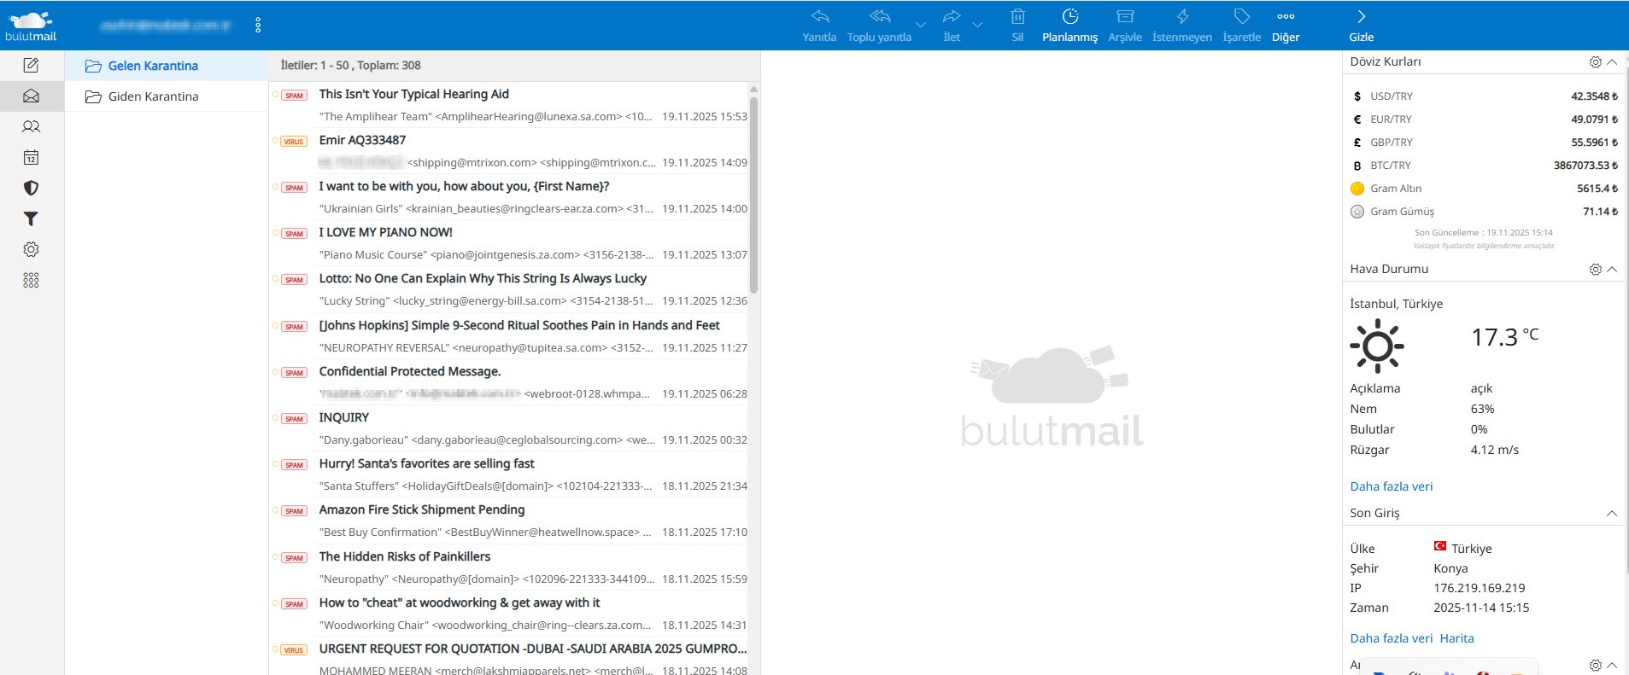The image size is (1629, 675).
Task: Toggle marker circle on 'This Isn't Your Typical Hearing Aid'
Action: 275,95
